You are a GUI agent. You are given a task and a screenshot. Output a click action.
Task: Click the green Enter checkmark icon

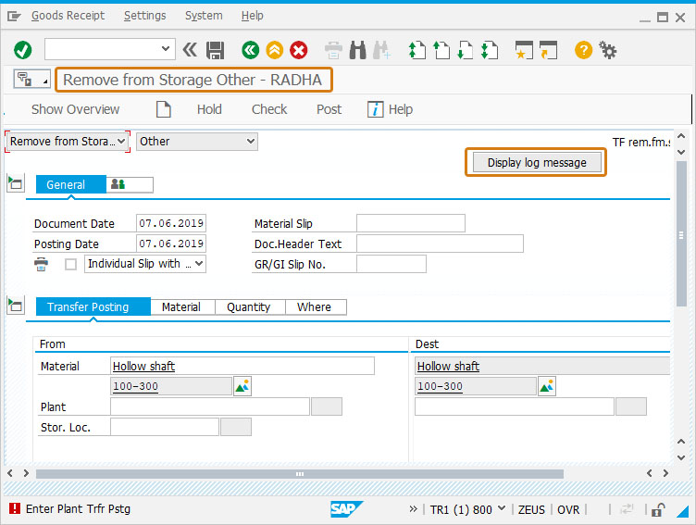pyautogui.click(x=22, y=50)
